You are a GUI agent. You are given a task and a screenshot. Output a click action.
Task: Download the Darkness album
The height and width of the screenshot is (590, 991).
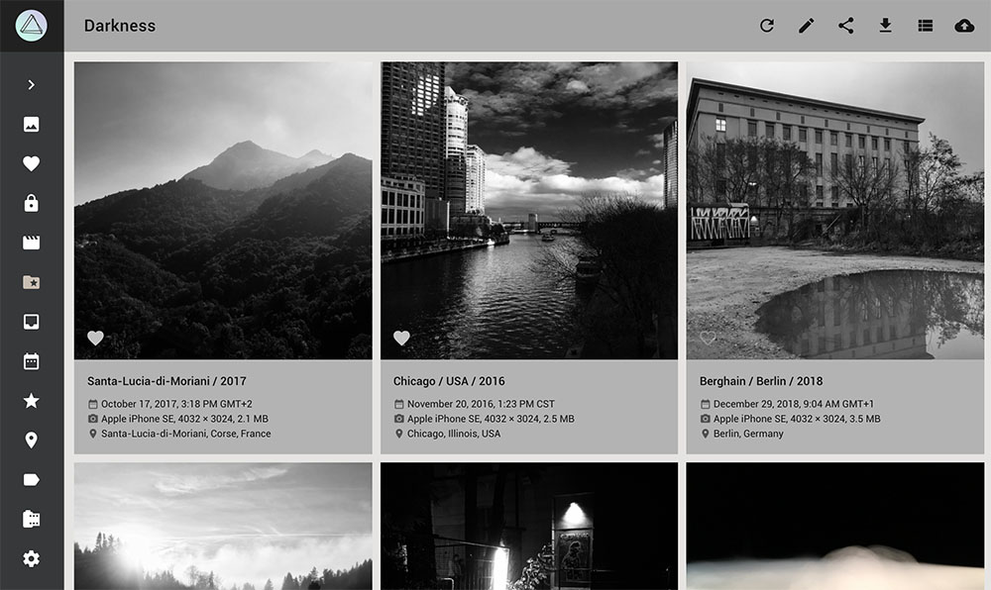(885, 26)
